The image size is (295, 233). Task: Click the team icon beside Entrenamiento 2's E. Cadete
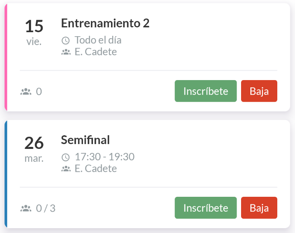[x=66, y=52]
